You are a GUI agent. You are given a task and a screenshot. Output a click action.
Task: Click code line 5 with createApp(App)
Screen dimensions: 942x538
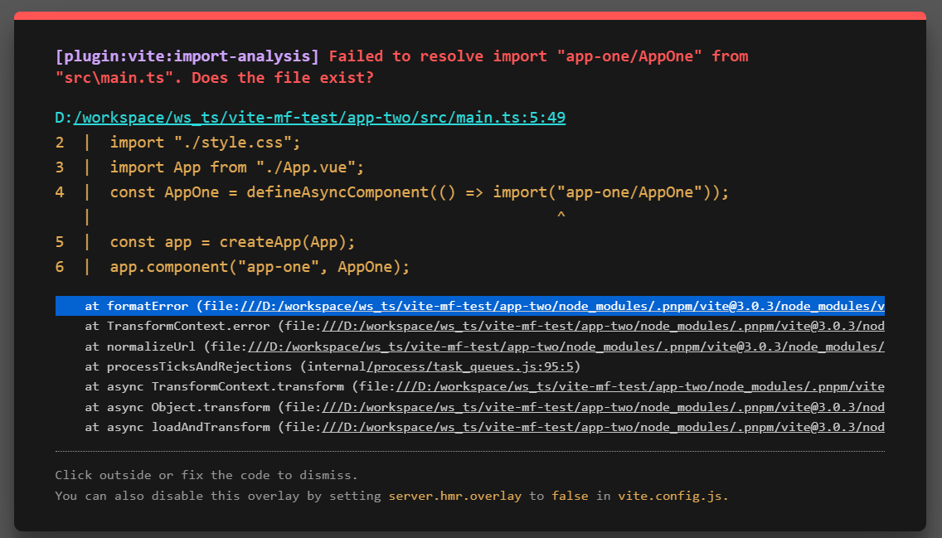click(205, 242)
